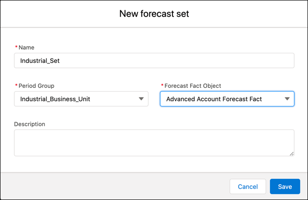Click the Description box resize handle

pos(292,153)
